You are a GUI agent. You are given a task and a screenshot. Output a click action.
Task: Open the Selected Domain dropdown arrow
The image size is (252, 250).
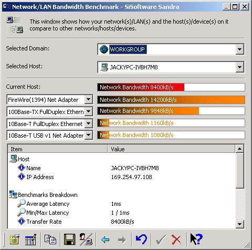[x=239, y=49]
